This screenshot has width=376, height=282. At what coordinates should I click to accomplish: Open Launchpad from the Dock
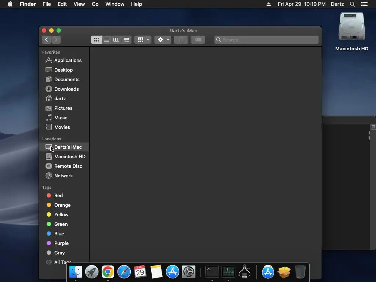click(91, 272)
